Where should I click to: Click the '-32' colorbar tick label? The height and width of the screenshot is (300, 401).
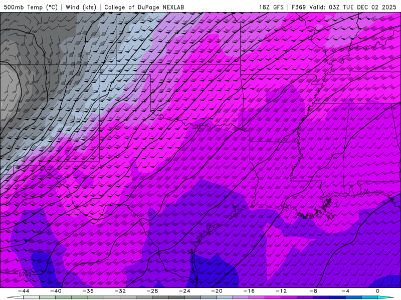(120, 291)
